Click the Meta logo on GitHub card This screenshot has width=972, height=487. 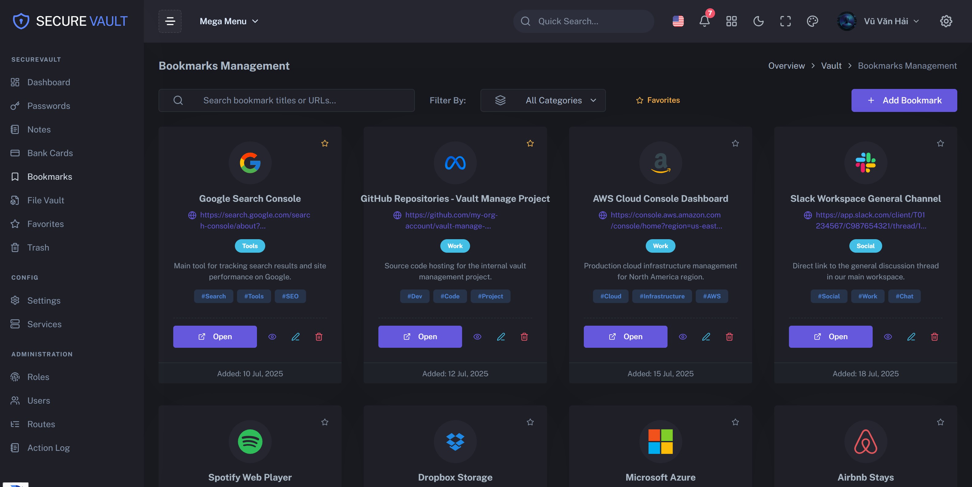pos(455,163)
